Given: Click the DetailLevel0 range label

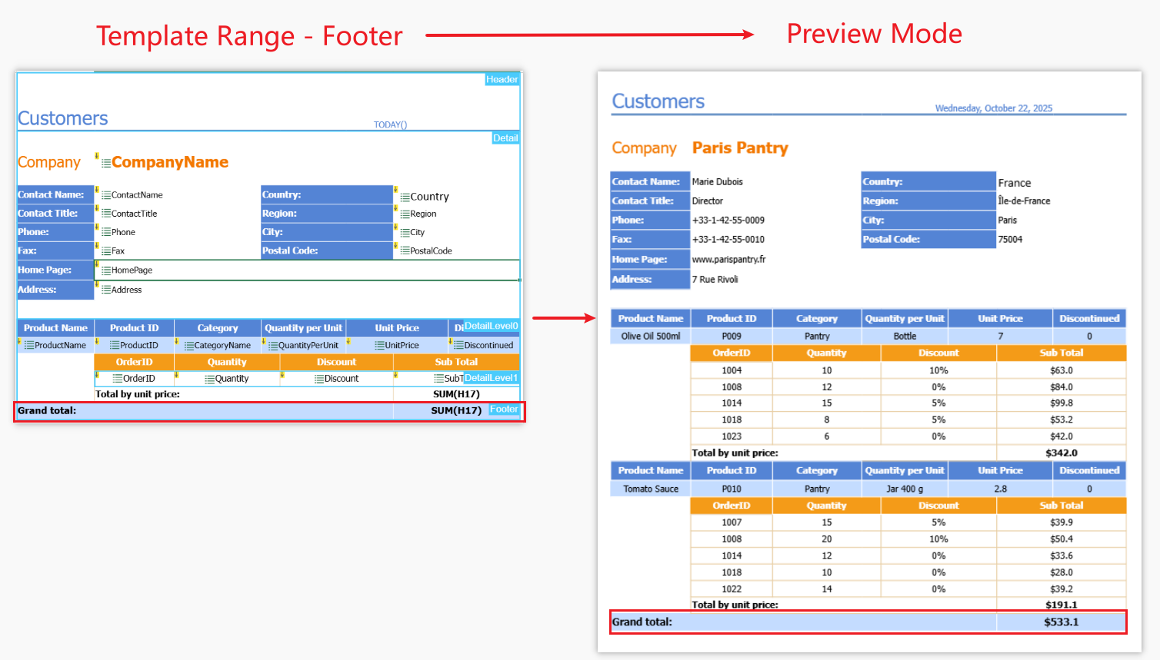Looking at the screenshot, I should coord(491,327).
